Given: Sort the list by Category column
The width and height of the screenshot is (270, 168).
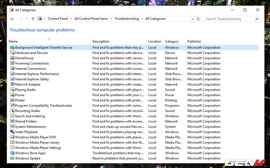Looking at the screenshot, I should [172, 42].
